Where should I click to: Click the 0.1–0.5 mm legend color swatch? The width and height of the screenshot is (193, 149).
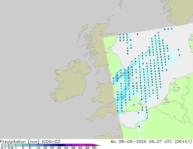coord(5,145)
